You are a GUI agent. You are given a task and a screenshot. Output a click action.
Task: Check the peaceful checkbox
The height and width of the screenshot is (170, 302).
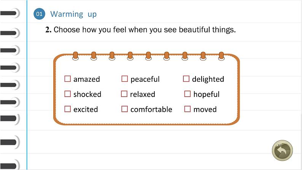125,79
